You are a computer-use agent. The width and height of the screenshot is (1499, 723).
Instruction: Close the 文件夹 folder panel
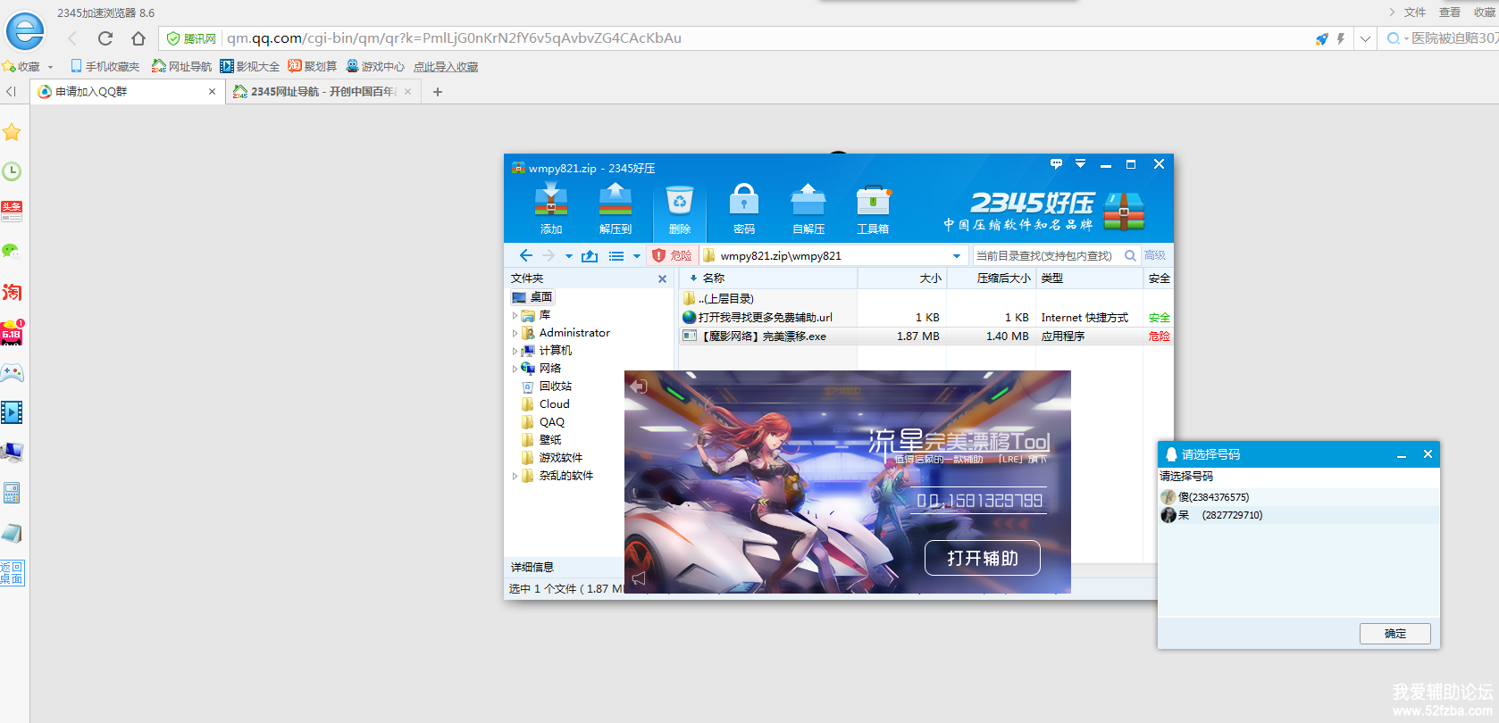point(662,279)
